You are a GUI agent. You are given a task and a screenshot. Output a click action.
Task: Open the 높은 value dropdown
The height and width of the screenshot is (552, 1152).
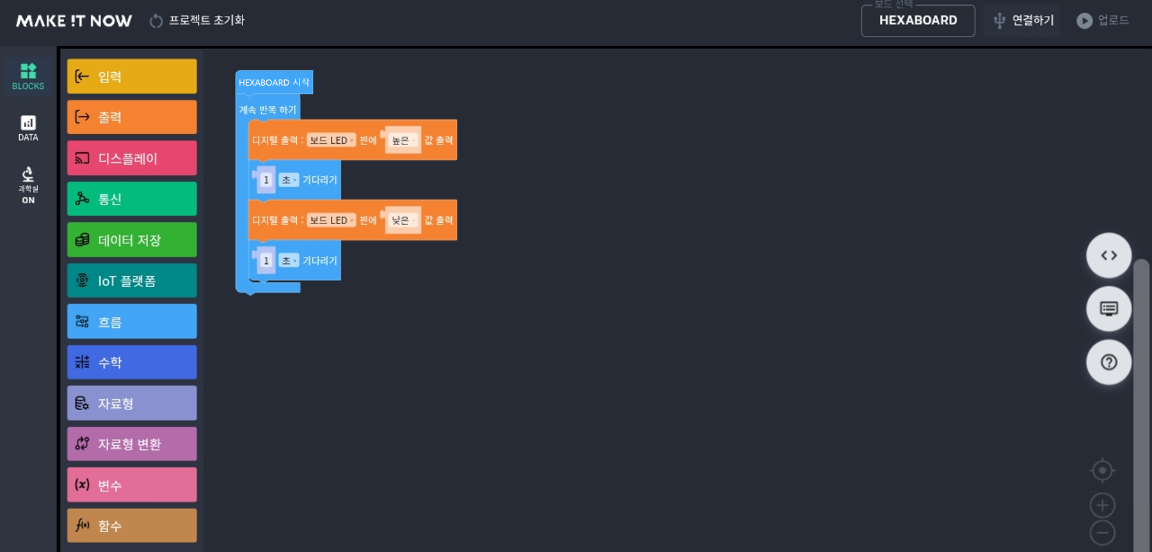point(403,140)
